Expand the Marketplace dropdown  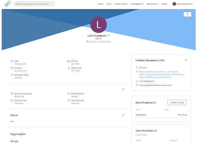137,4
